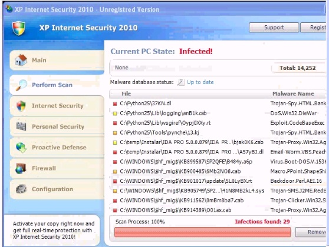Screen dimensions: 329x247
Task: Select the 0mBm8ba7.cab infected file row
Action: (x=218, y=201)
